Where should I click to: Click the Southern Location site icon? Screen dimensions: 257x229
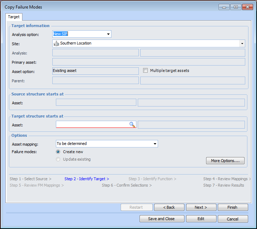(x=56, y=43)
